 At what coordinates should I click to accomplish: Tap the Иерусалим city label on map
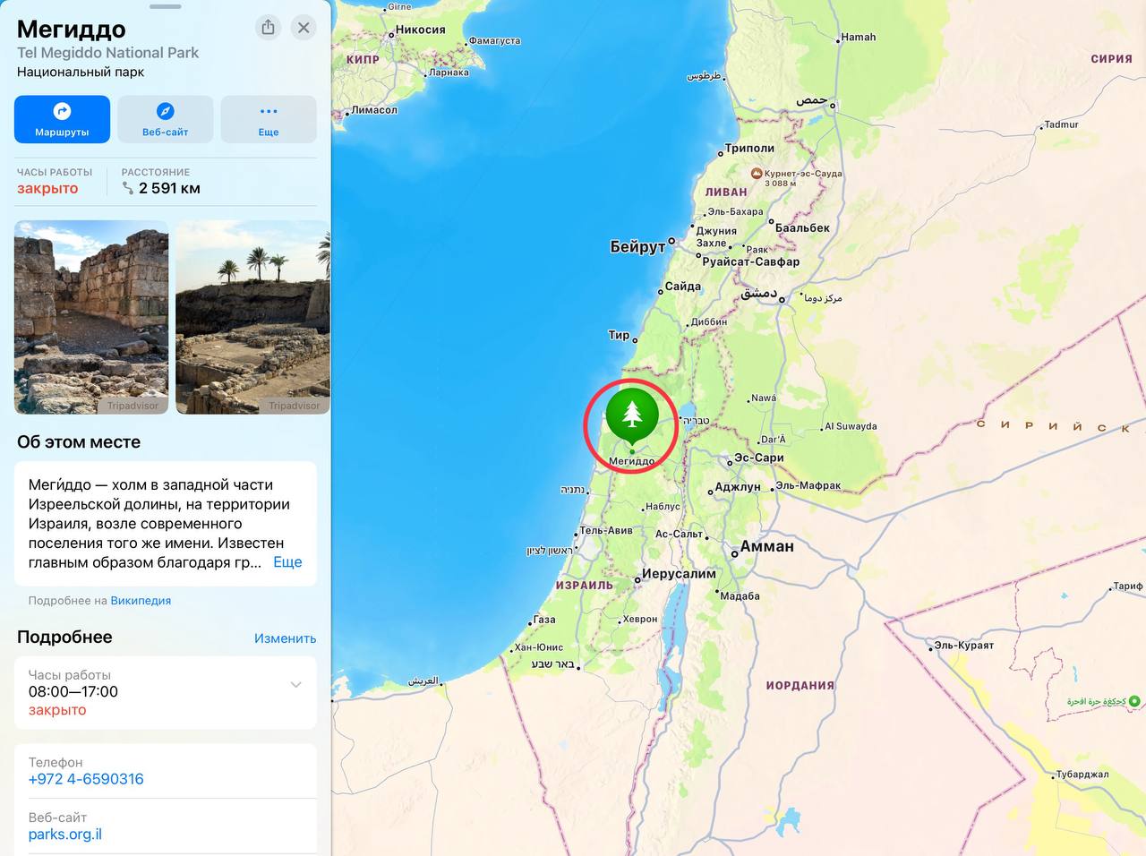coord(680,573)
